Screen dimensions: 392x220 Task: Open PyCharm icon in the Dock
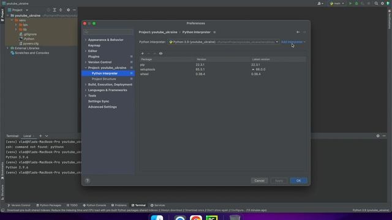pos(212,218)
